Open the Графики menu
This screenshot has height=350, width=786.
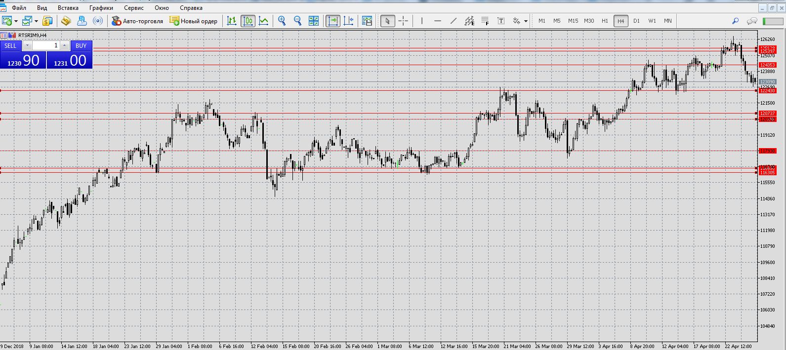[101, 8]
